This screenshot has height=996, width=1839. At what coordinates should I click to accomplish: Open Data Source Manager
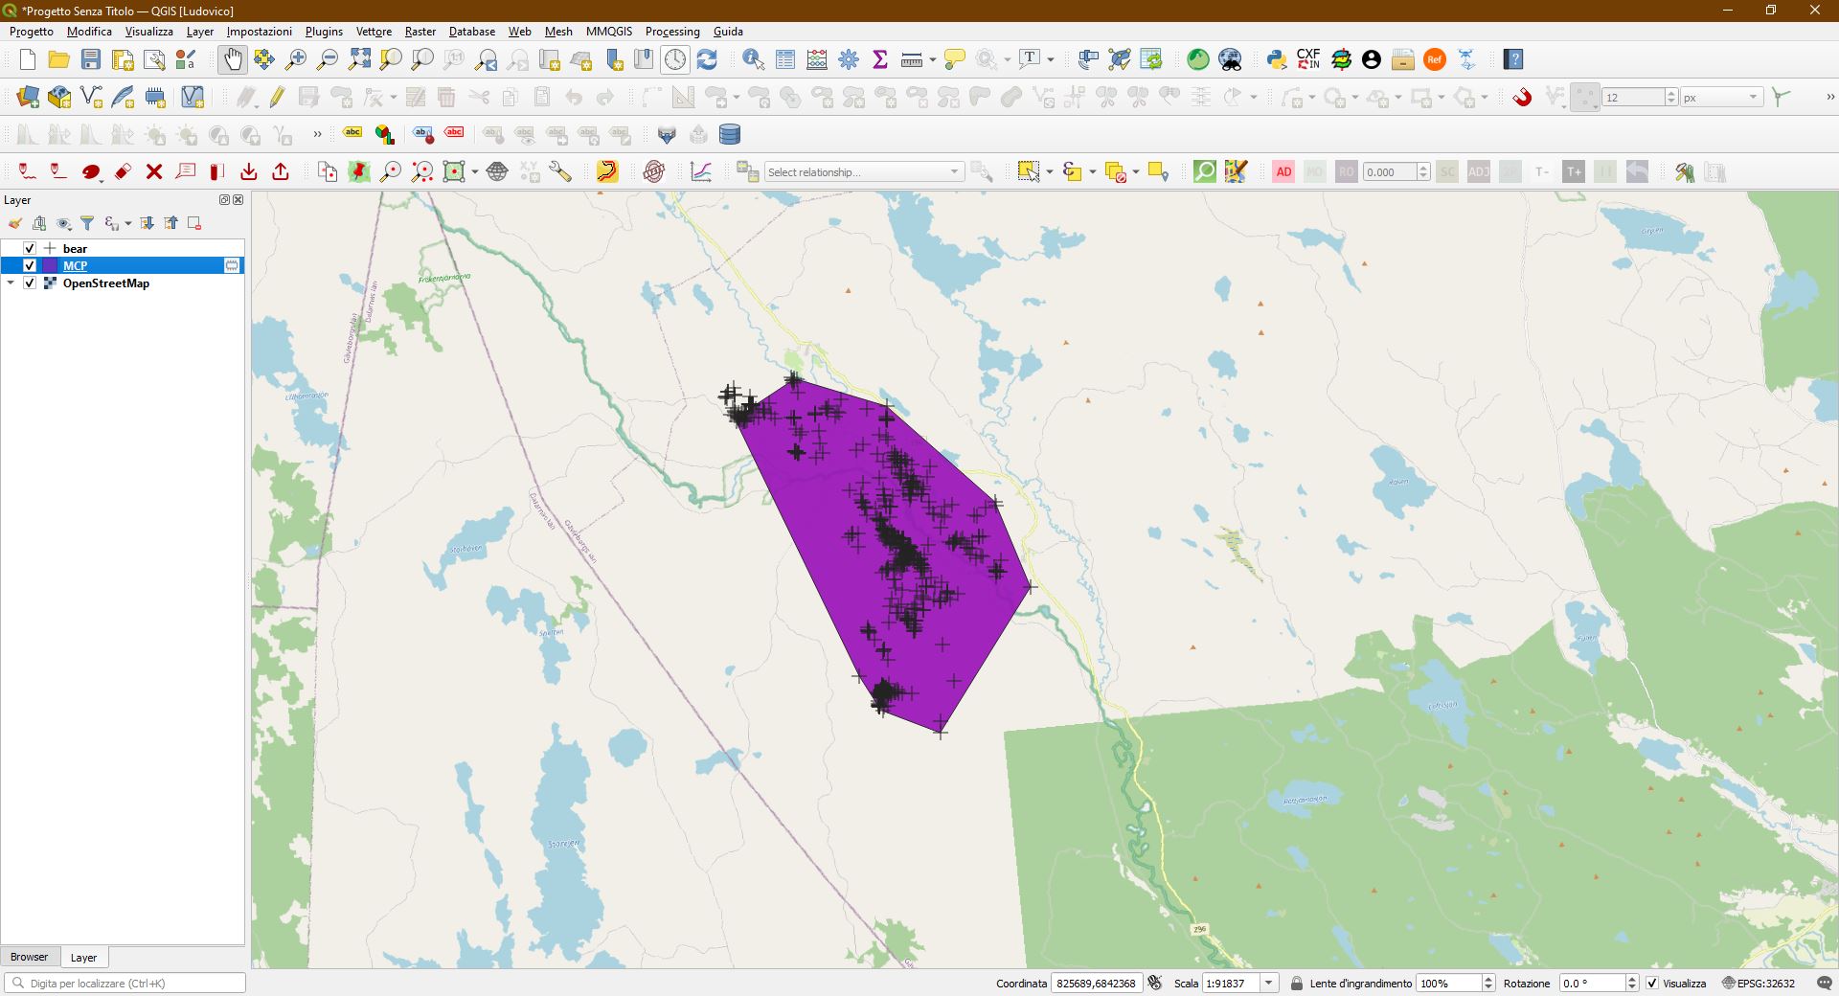[28, 97]
